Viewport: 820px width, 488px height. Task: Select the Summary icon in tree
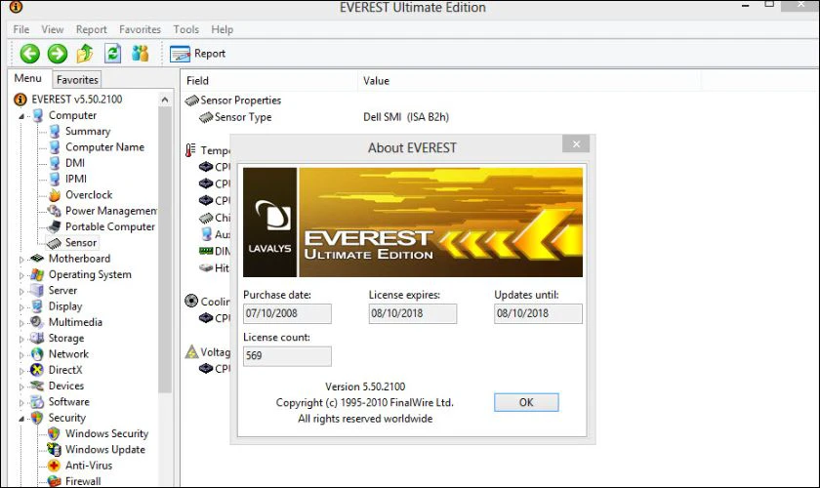click(55, 132)
